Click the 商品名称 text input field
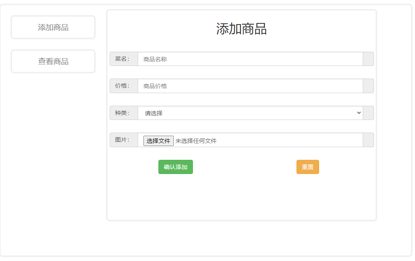This screenshot has height=261, width=415. pyautogui.click(x=250, y=59)
